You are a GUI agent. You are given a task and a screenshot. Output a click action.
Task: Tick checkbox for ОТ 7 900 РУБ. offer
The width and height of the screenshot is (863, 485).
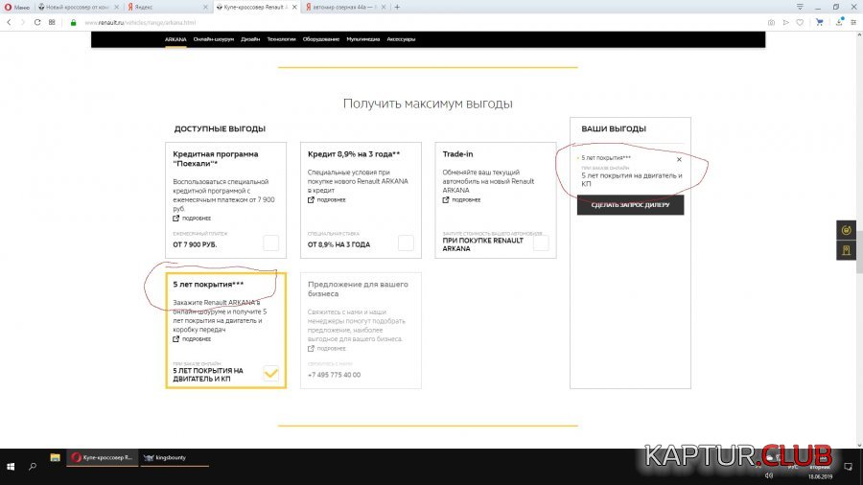click(270, 242)
